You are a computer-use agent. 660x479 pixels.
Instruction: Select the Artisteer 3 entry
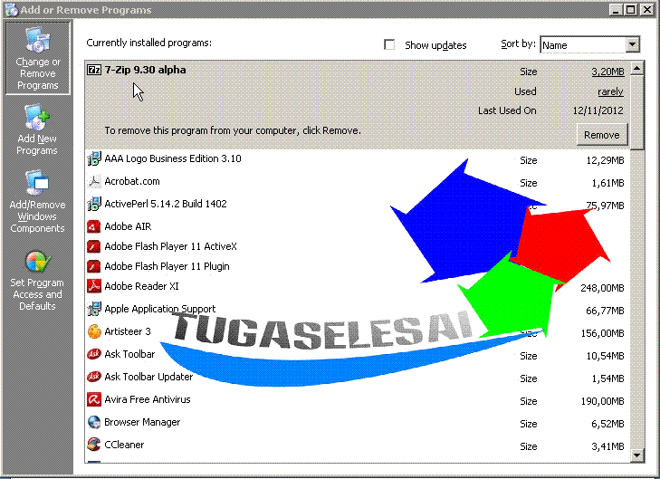(x=357, y=331)
